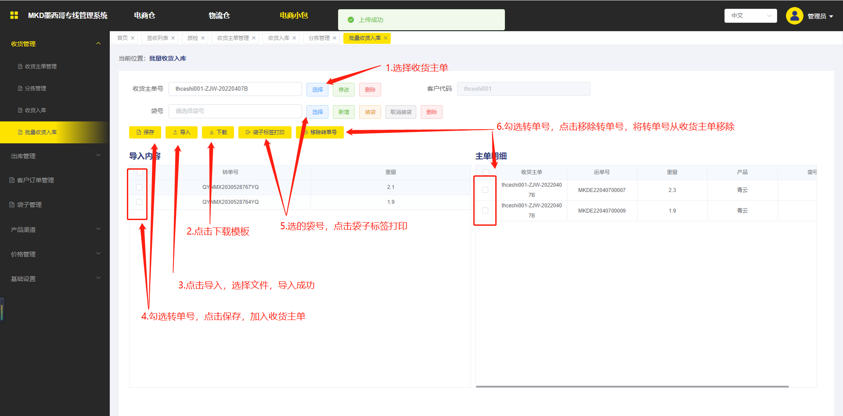Screen dimensions: 843x416
Task: Check the box for QYNMX2030528767YQ row
Action: [139, 187]
